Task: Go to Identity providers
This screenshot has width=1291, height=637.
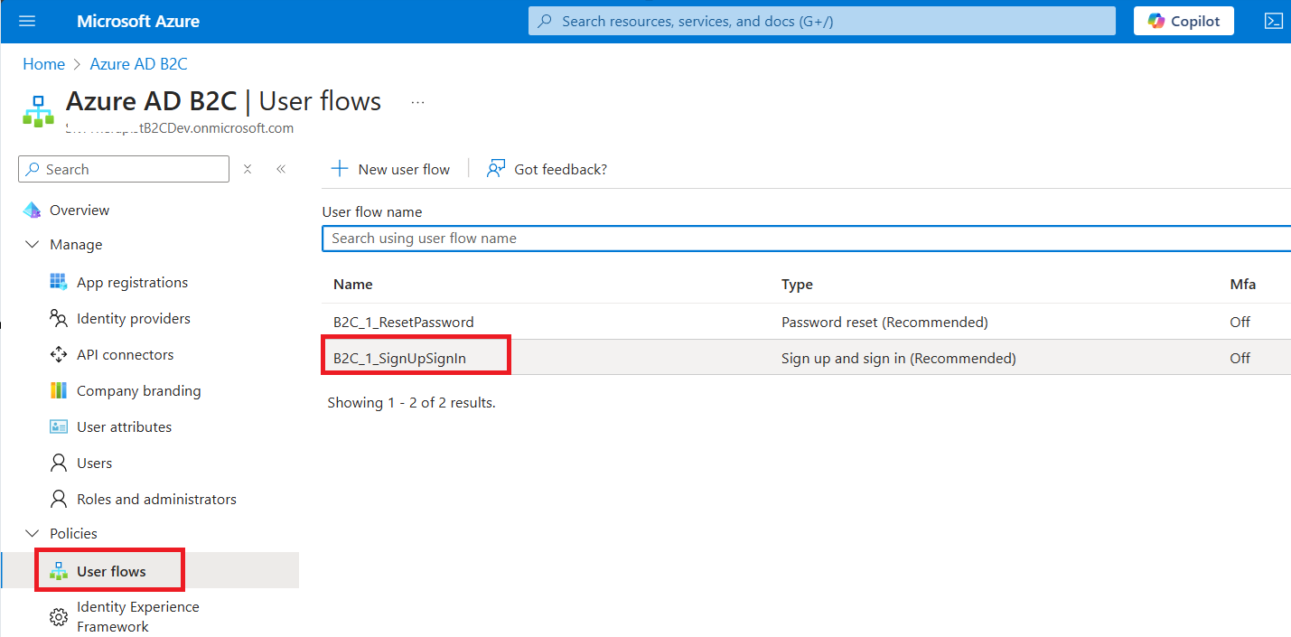Action: coord(133,319)
